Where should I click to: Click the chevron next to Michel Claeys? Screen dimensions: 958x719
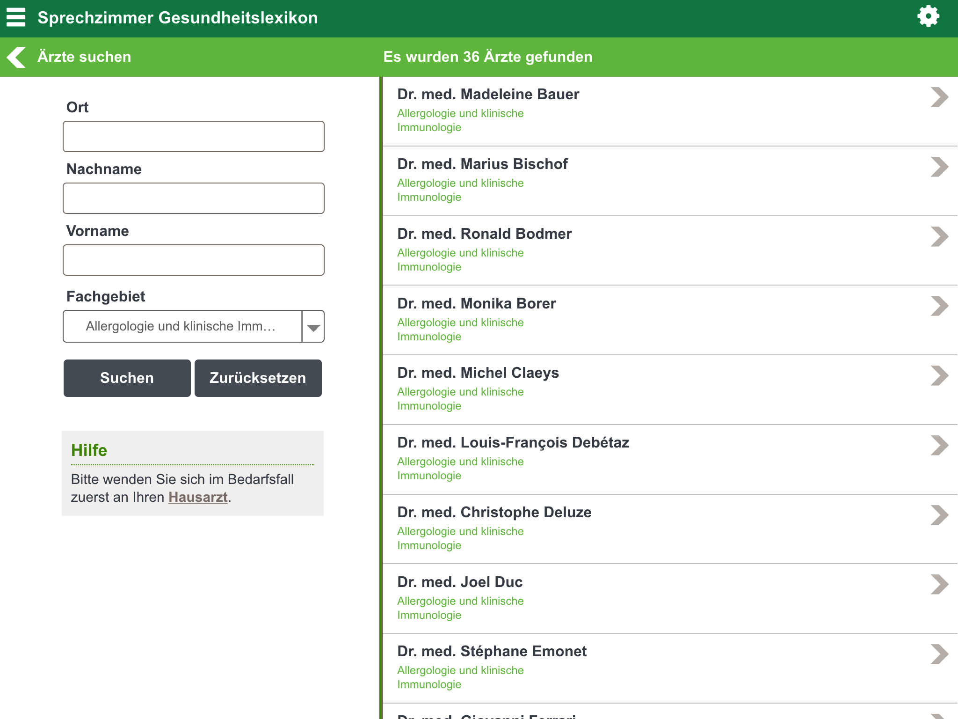coord(939,376)
